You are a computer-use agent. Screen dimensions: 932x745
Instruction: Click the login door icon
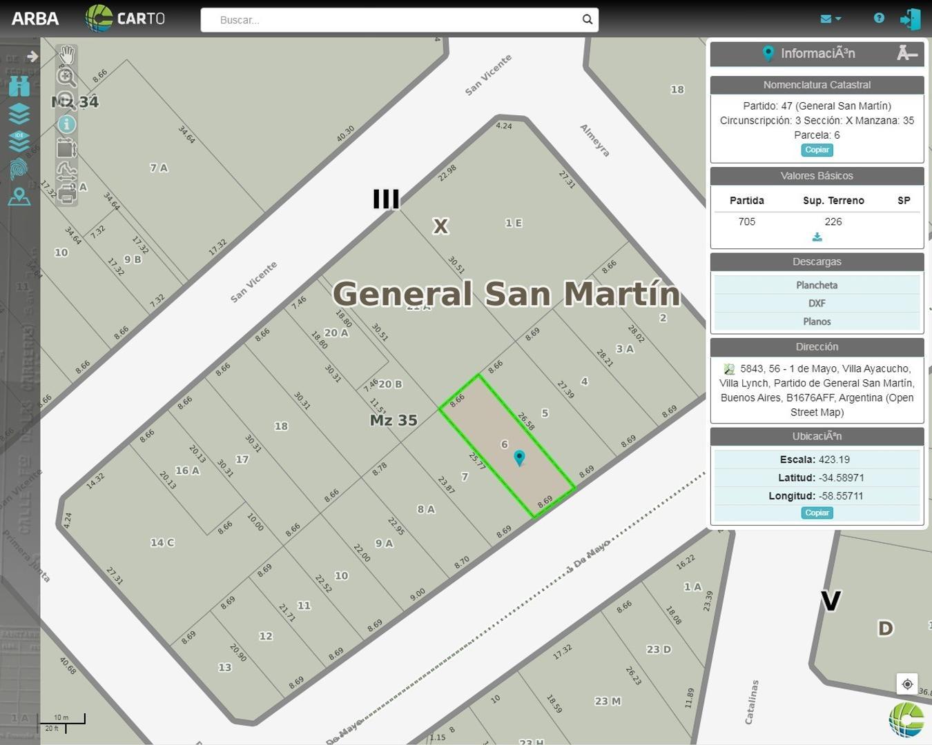pyautogui.click(x=911, y=19)
